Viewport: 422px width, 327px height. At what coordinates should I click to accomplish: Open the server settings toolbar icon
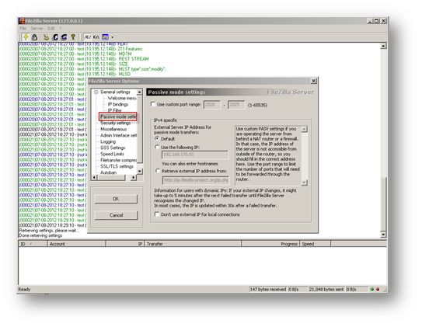click(x=47, y=37)
